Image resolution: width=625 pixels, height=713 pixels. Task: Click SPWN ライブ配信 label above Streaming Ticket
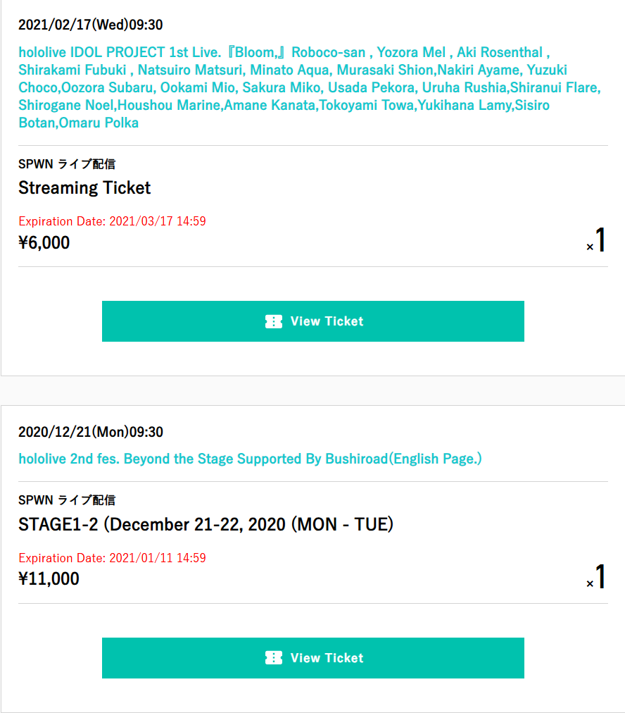67,164
